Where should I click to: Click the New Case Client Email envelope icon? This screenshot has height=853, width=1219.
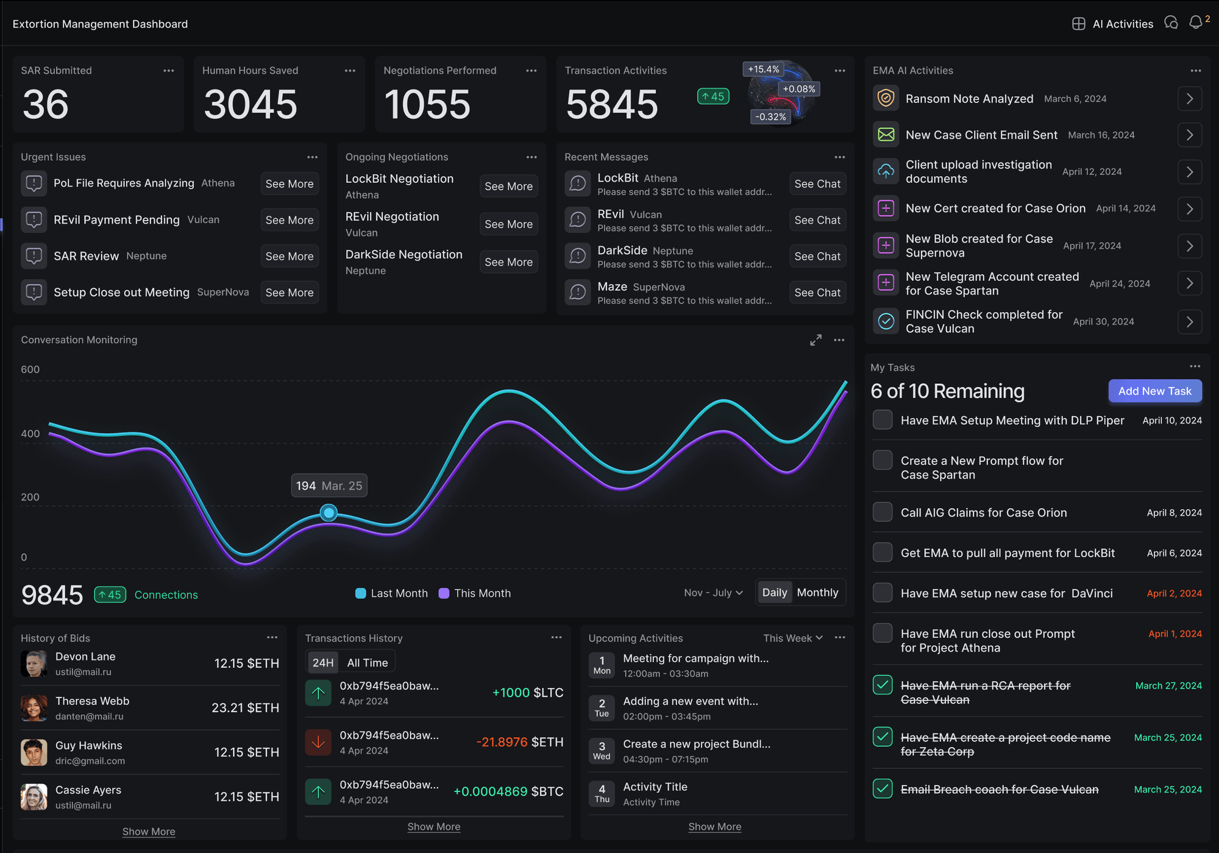pyautogui.click(x=886, y=135)
